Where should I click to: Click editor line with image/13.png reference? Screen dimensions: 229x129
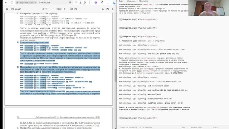tap(138, 37)
